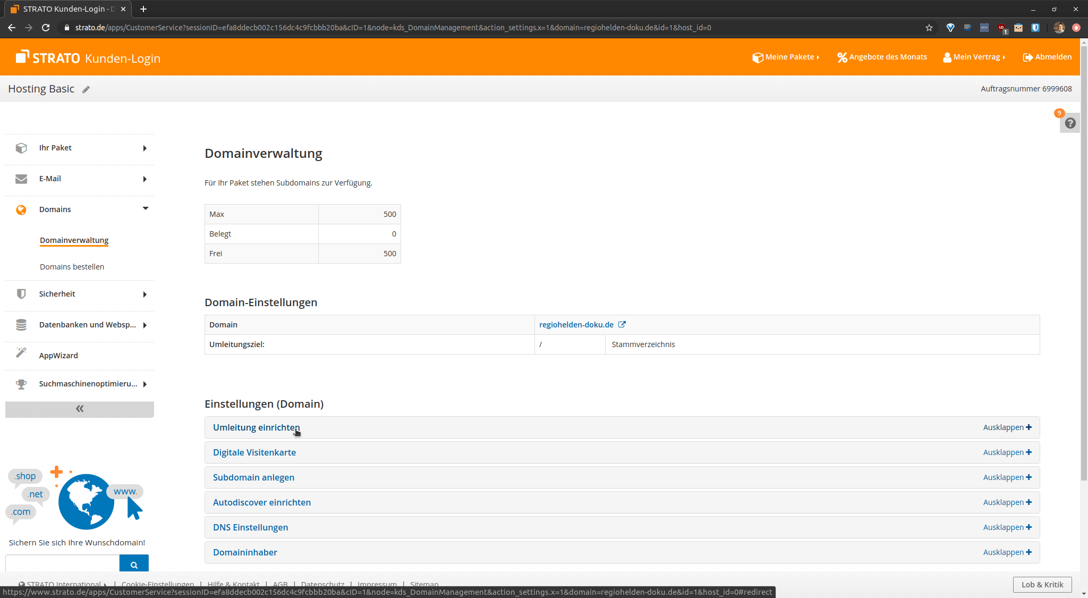
Task: Open Umleitung einrichten section
Action: (257, 427)
